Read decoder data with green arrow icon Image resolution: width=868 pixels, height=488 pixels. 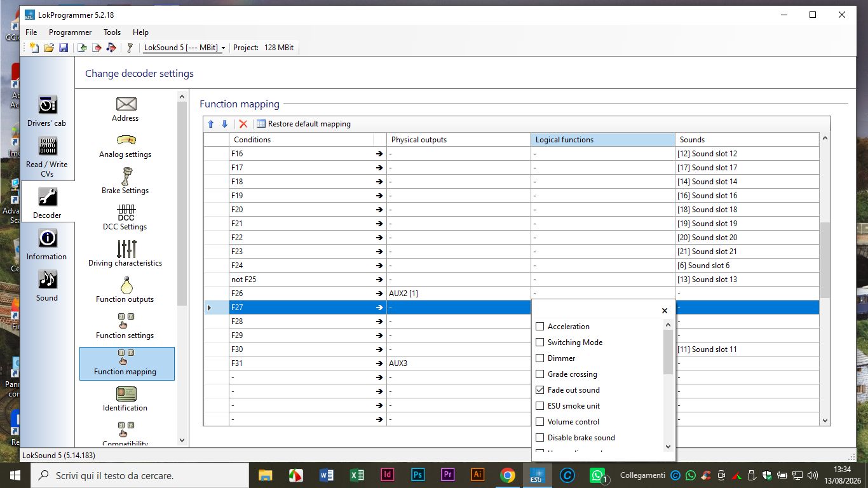click(x=83, y=48)
